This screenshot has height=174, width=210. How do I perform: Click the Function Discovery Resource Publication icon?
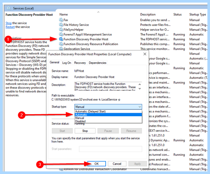(61, 44)
